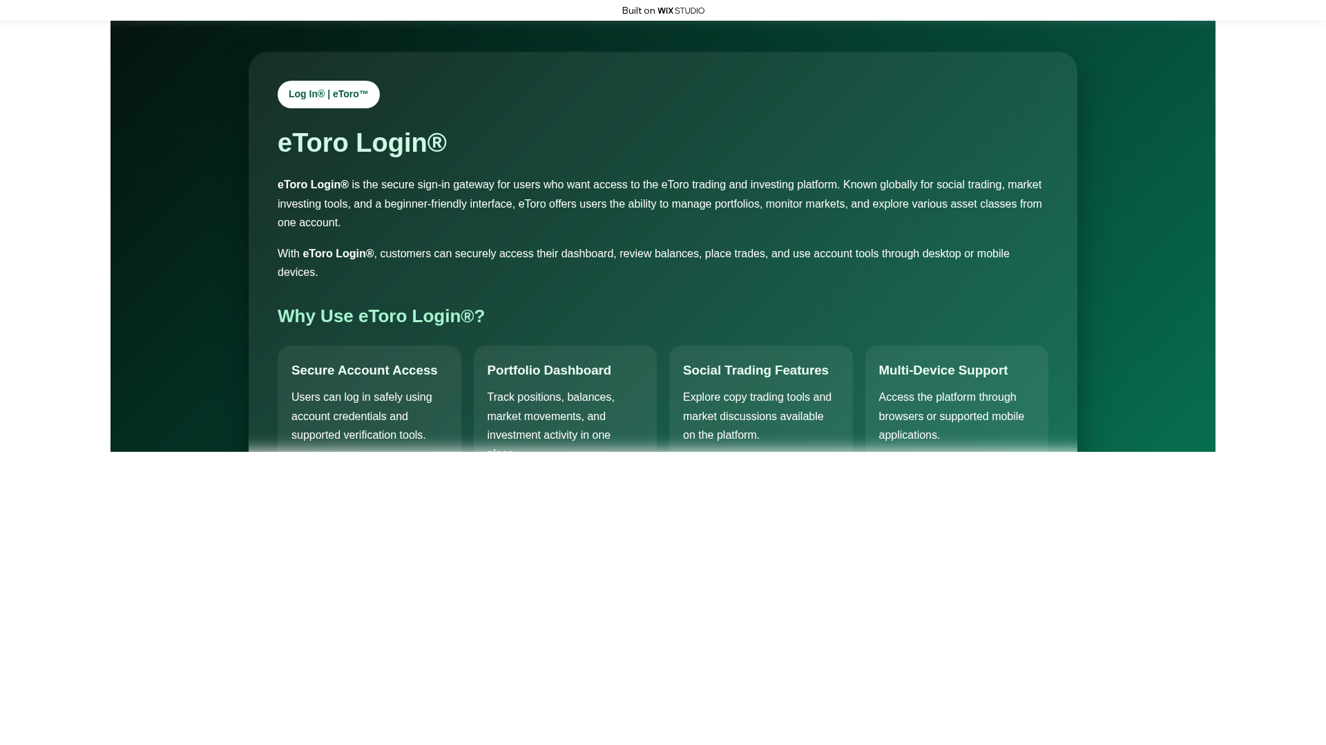The width and height of the screenshot is (1326, 745).
Task: Click text 'Track positions, balances,'
Action: (x=551, y=397)
